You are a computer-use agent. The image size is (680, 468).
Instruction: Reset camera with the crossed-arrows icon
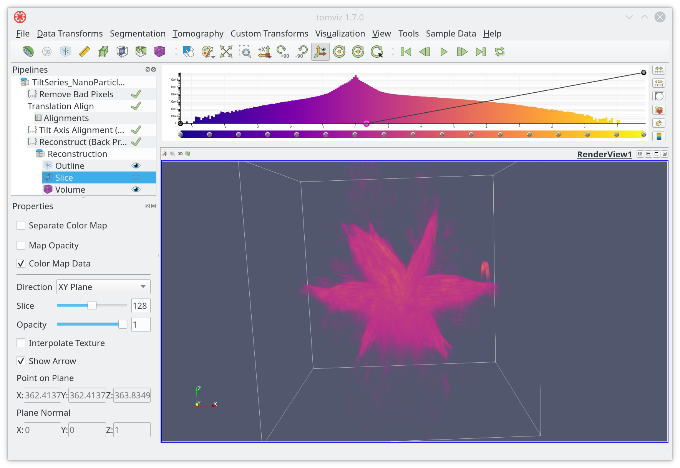[226, 52]
